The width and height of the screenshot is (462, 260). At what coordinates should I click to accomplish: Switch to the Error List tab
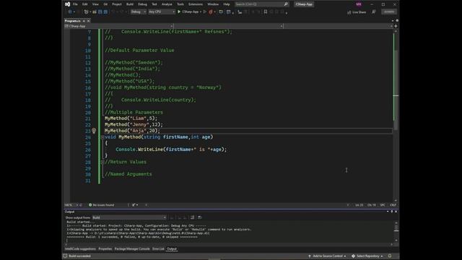point(158,248)
